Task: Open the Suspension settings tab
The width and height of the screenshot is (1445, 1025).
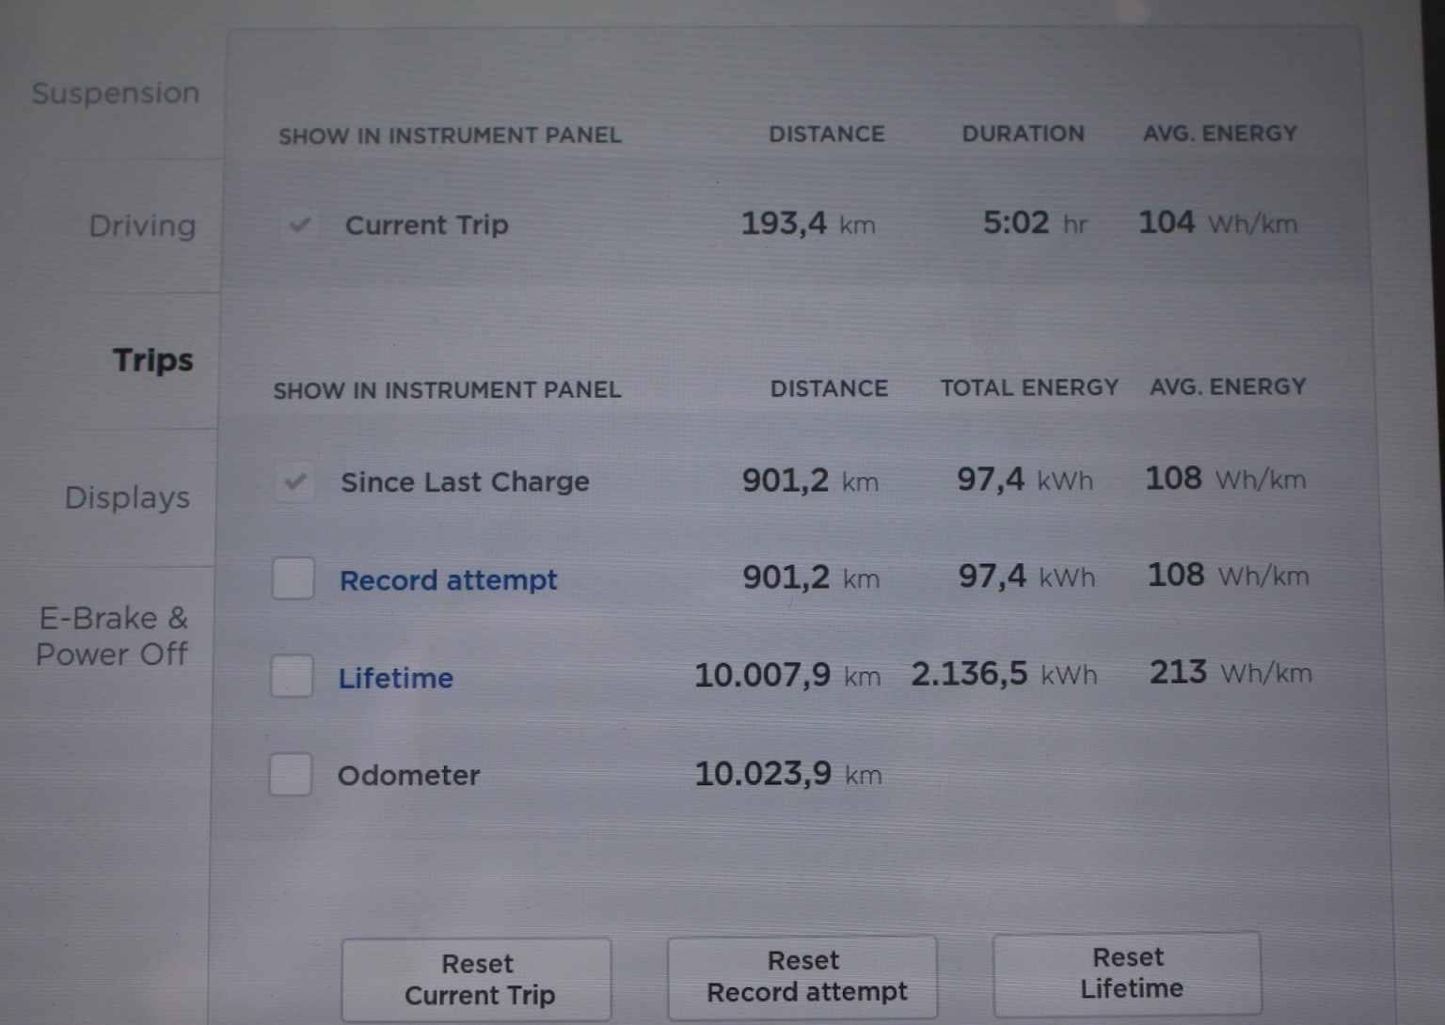Action: pyautogui.click(x=116, y=93)
